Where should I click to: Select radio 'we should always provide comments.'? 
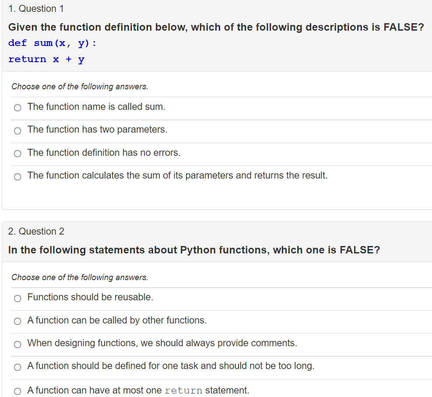[18, 344]
